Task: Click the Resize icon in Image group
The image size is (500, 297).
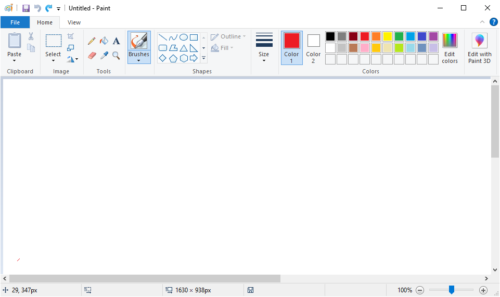Action: click(x=70, y=48)
